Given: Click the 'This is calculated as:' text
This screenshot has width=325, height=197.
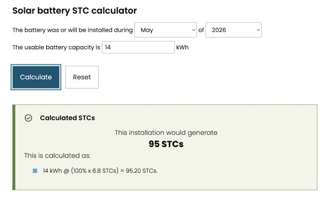Looking at the screenshot, I should tap(58, 156).
